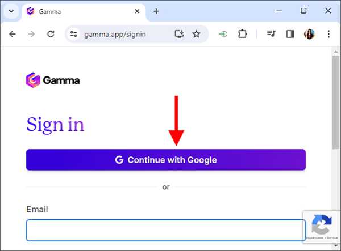Viewport: 341px width, 251px height.
Task: Click scrollbar down arrow
Action: (336, 245)
